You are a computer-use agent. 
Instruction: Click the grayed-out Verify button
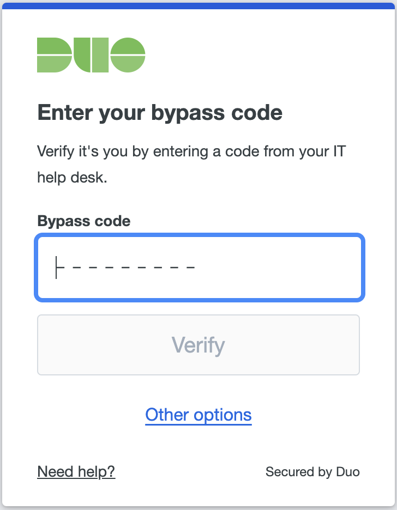(198, 345)
